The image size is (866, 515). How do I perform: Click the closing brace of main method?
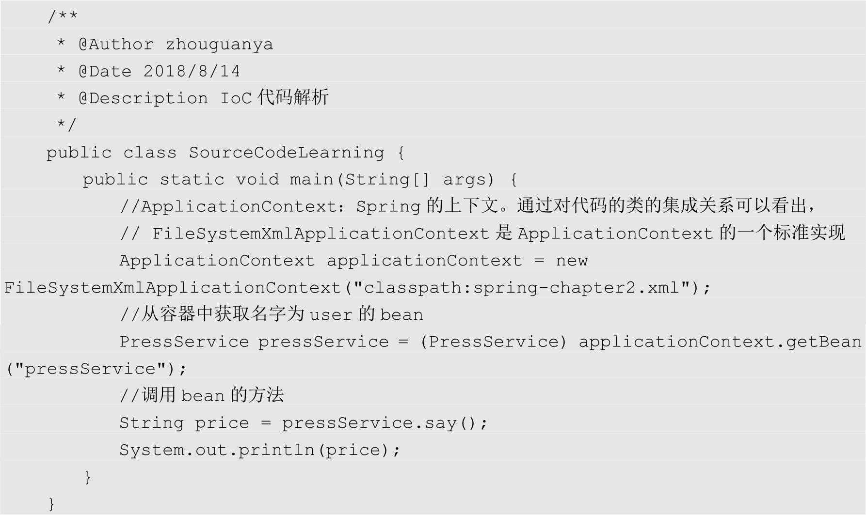[88, 477]
